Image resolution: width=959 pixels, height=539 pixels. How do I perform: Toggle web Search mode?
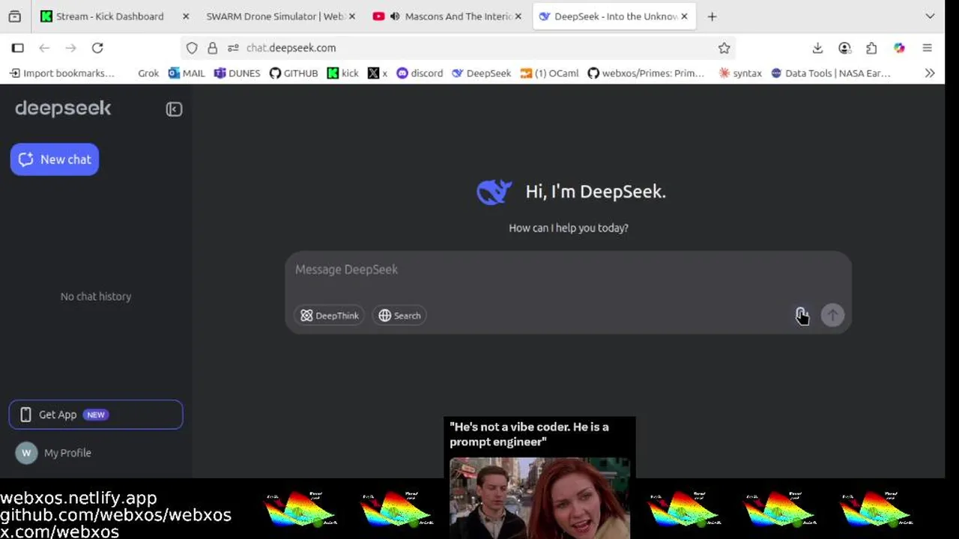click(399, 315)
